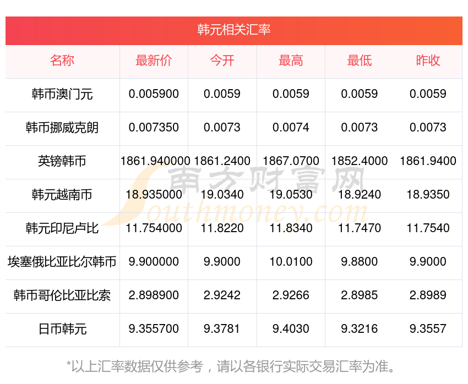The image size is (468, 384).
Task: Click the 日币韩元 row name
Action: point(62,329)
